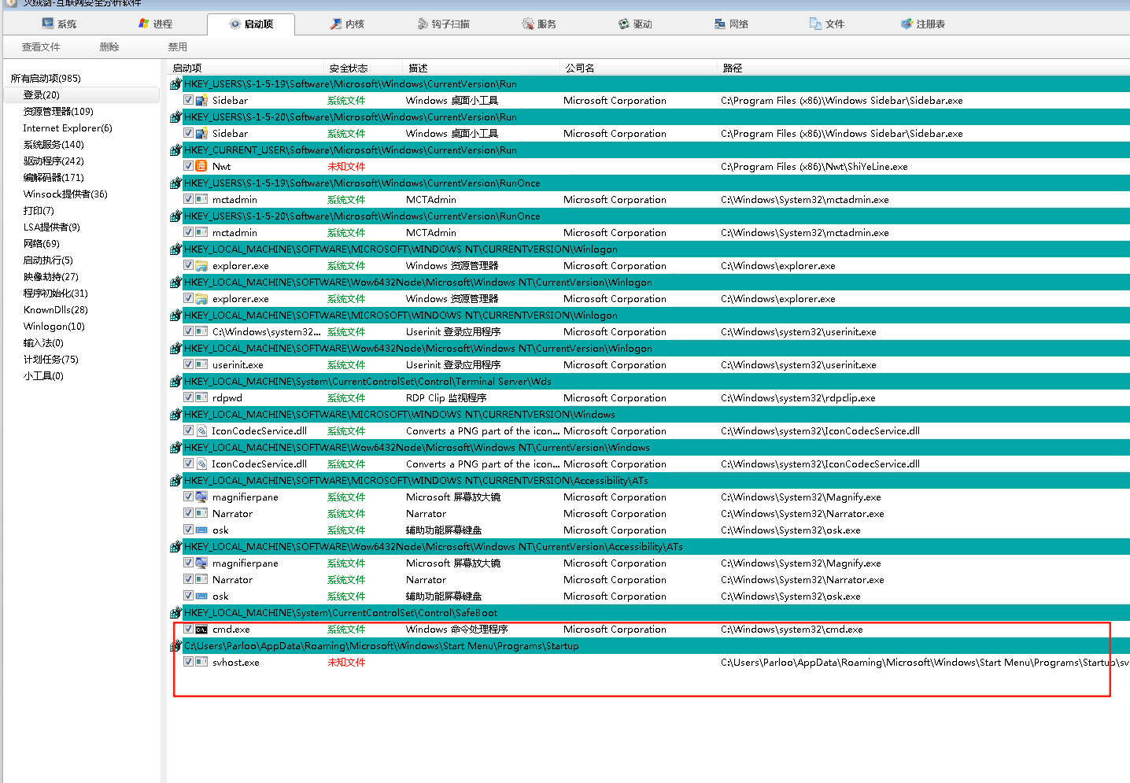
Task: Select 登录(20) category
Action: (x=81, y=95)
